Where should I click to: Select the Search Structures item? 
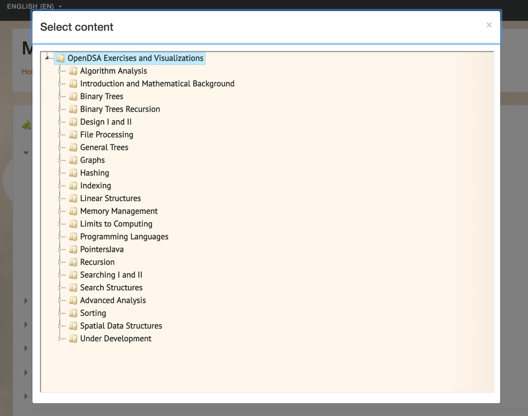[111, 288]
